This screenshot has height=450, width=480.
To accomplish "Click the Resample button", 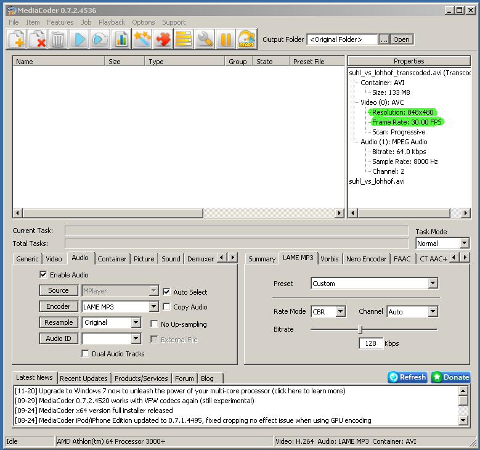I will click(59, 322).
